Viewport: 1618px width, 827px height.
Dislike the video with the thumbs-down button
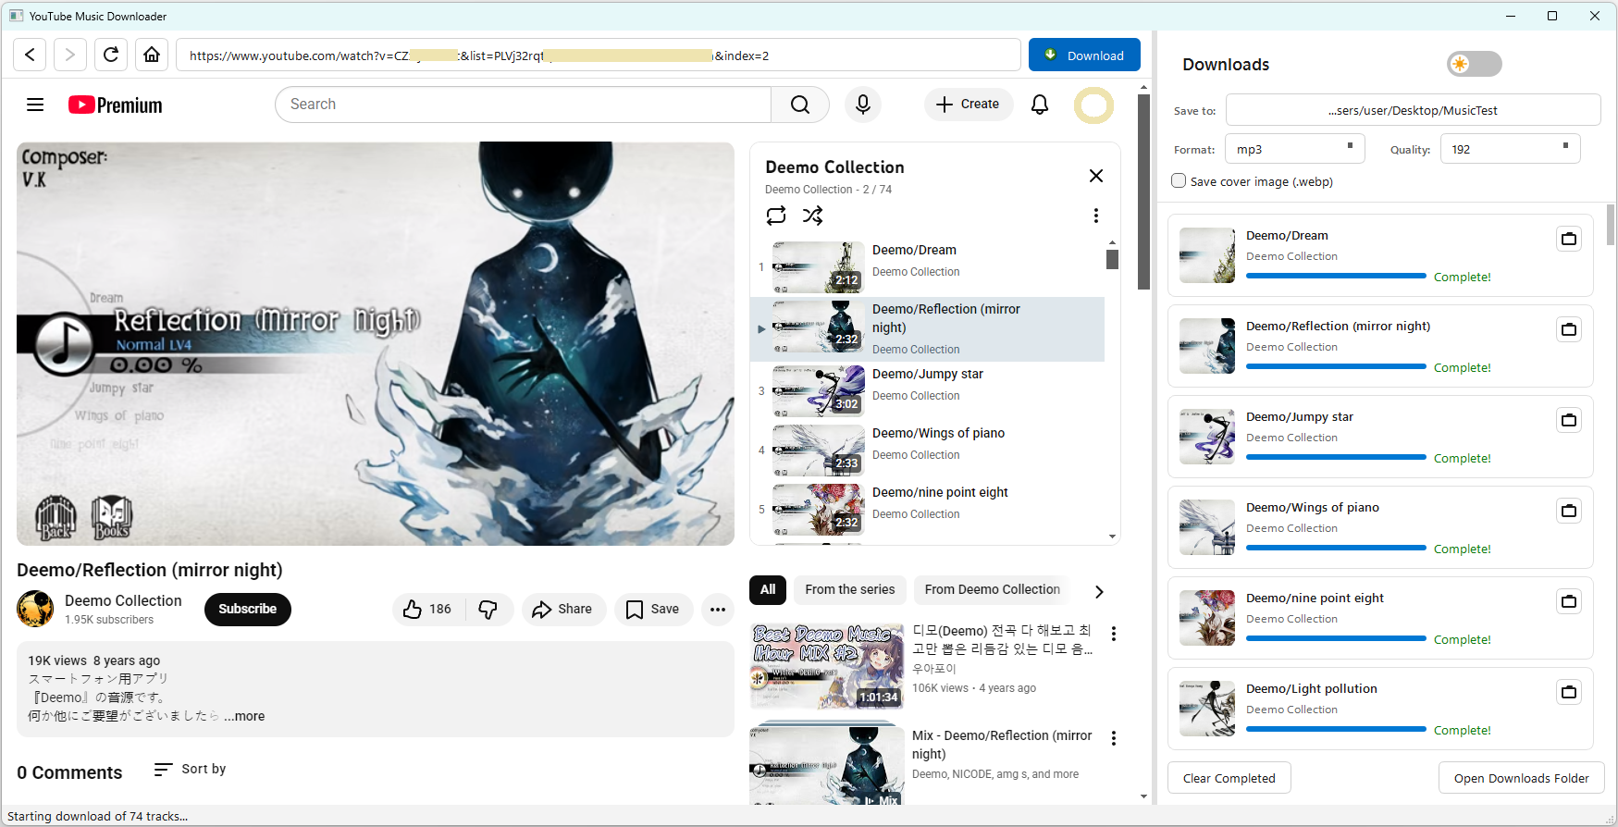click(x=488, y=609)
